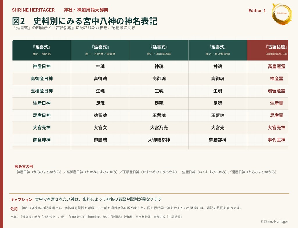The width and height of the screenshot is (298, 228).
Task: Click the Edition 1 label
Action: [x=257, y=11]
